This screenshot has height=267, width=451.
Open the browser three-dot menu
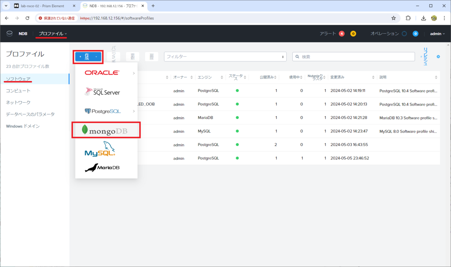(444, 18)
